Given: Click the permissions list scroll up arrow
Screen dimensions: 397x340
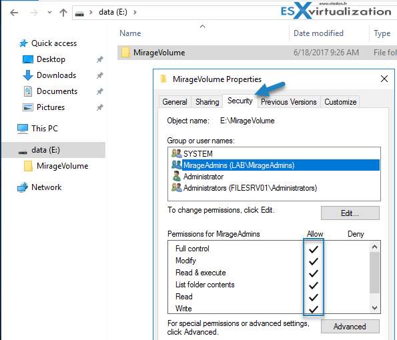Looking at the screenshot, I should (x=375, y=247).
